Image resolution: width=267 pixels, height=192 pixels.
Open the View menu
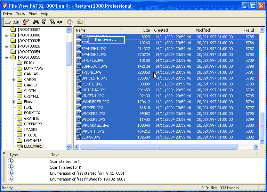point(33,14)
